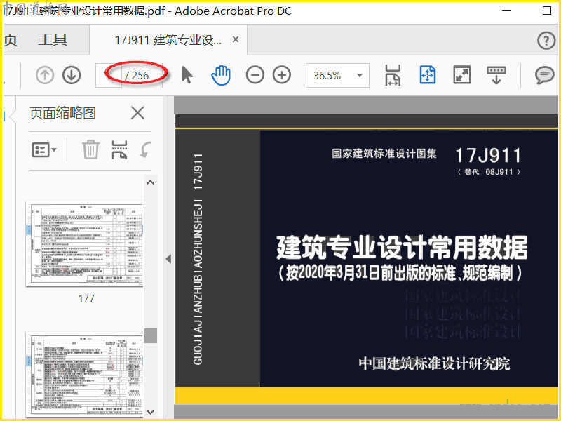Delete selected page with trash icon
Viewport: 561px width, 421px height.
point(90,149)
